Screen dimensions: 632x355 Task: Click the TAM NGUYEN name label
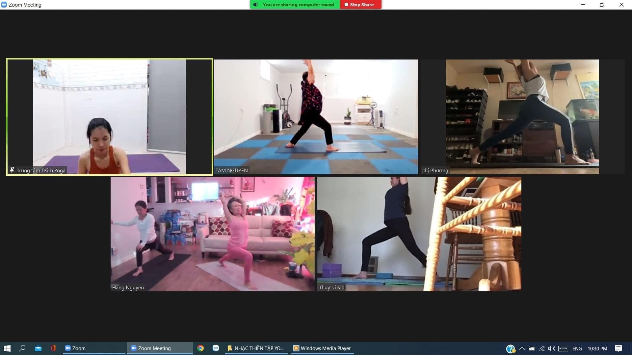pyautogui.click(x=232, y=170)
